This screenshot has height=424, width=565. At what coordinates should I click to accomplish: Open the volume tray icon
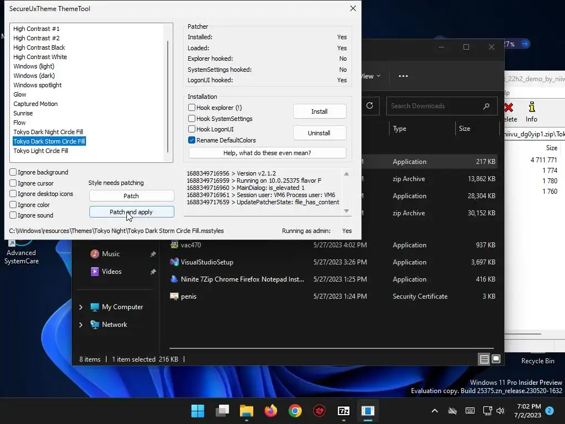coord(500,411)
